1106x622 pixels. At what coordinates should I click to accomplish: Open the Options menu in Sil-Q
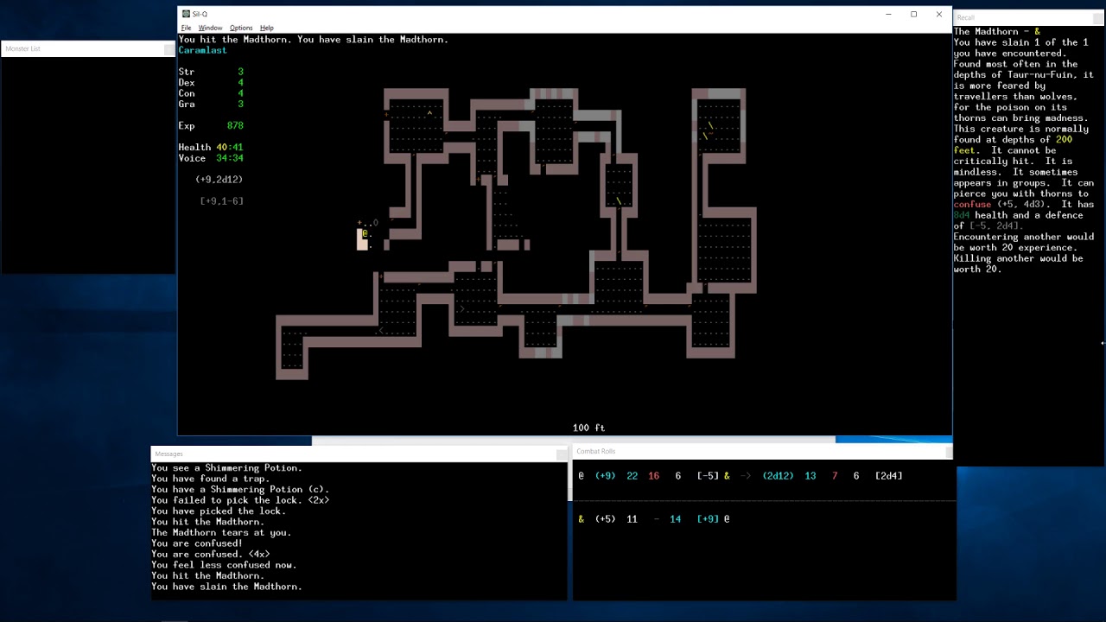click(241, 28)
